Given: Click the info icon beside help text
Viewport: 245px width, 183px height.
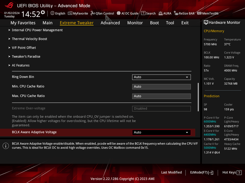Looking at the screenshot, I should 6,146.
